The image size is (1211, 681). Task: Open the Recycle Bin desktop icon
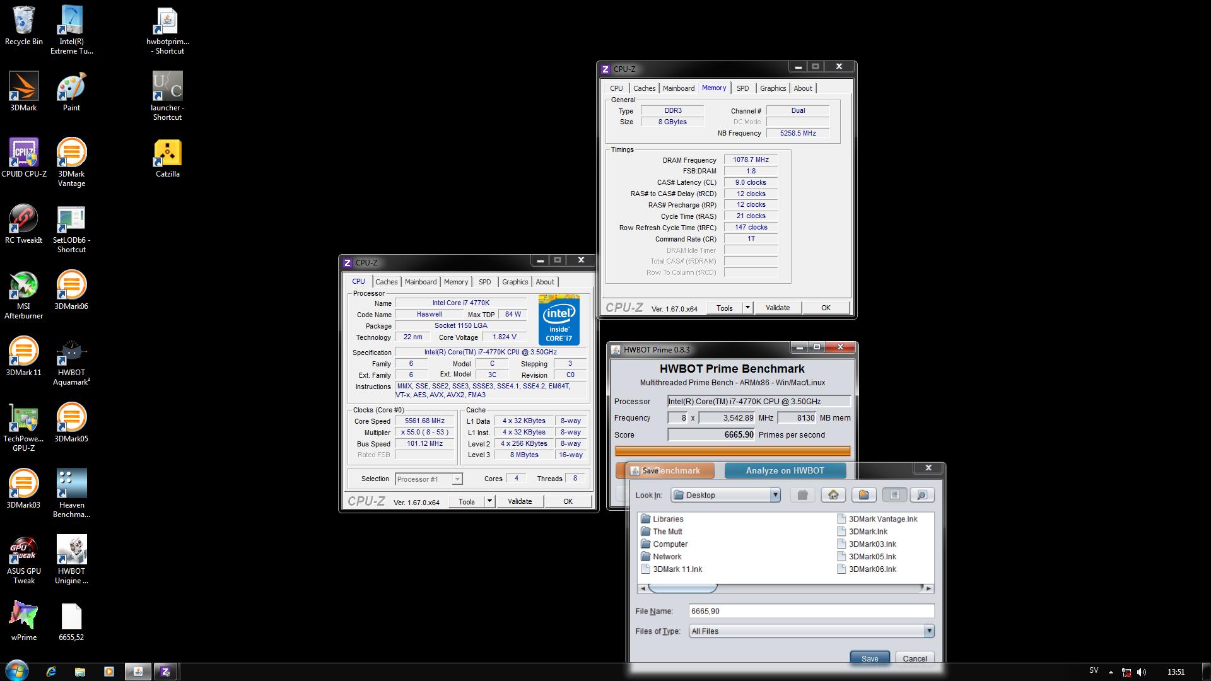point(24,26)
